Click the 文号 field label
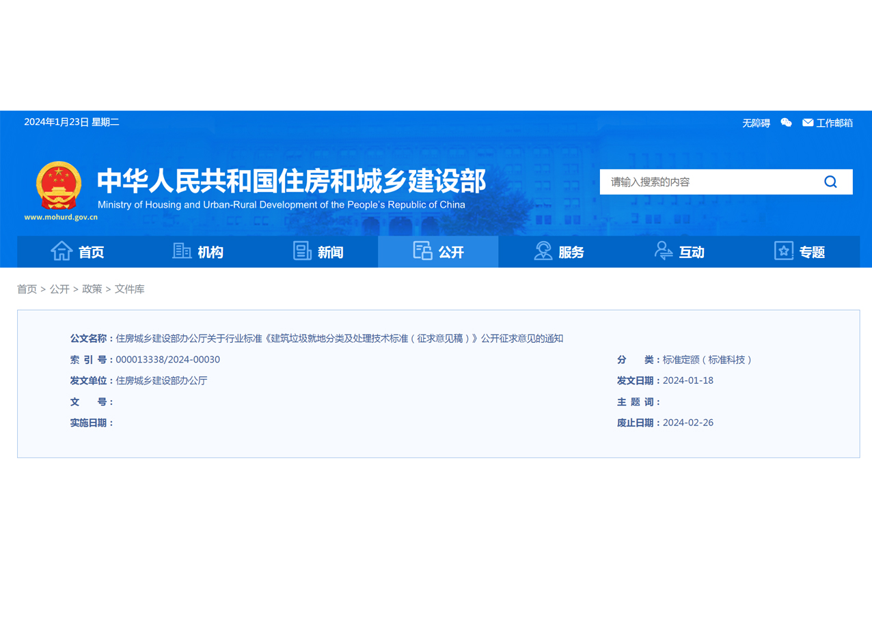The image size is (872, 635). pyautogui.click(x=92, y=402)
